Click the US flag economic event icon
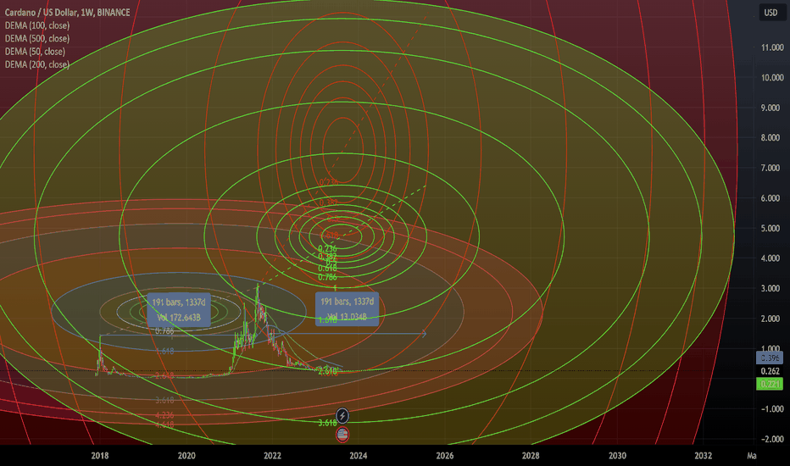790x466 pixels. coord(342,435)
